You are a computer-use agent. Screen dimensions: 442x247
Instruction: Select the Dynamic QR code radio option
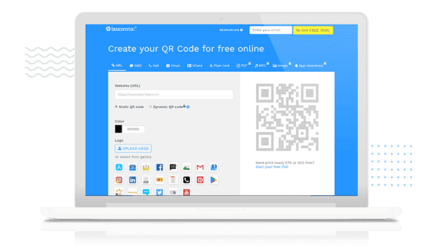point(151,107)
